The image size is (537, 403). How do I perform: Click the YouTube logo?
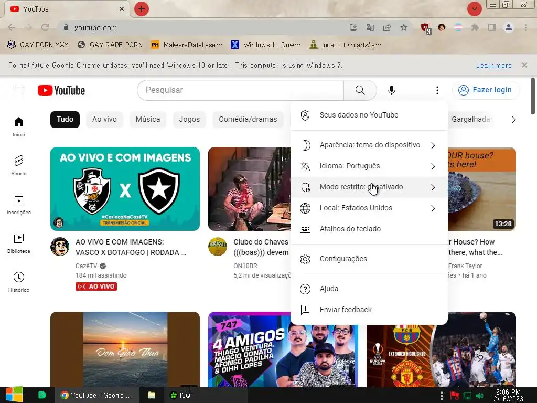tap(61, 90)
